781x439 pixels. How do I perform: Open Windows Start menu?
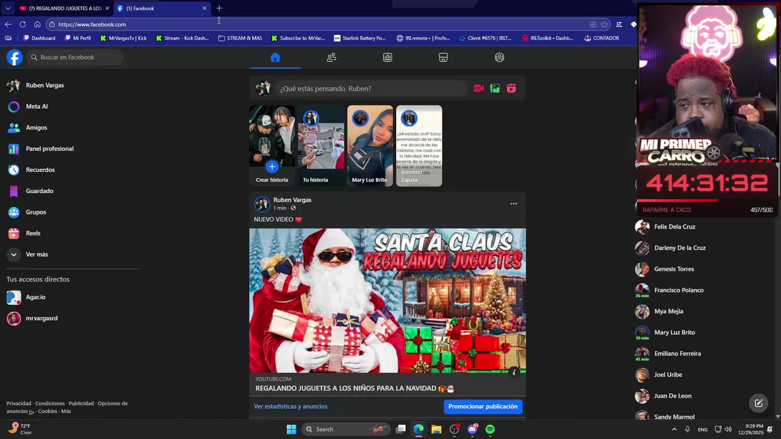[x=292, y=429]
